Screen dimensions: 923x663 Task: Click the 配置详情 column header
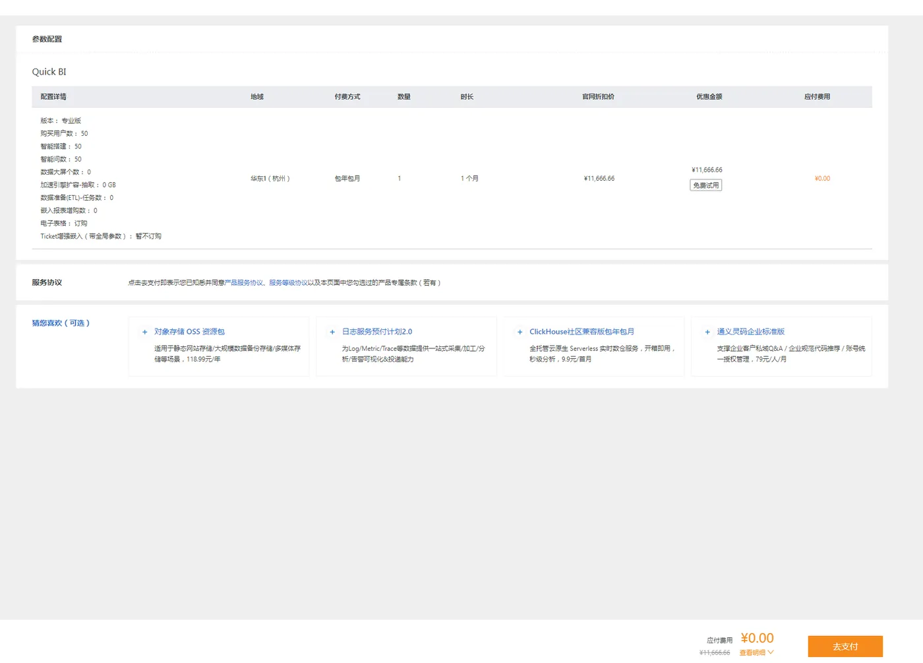click(x=53, y=97)
